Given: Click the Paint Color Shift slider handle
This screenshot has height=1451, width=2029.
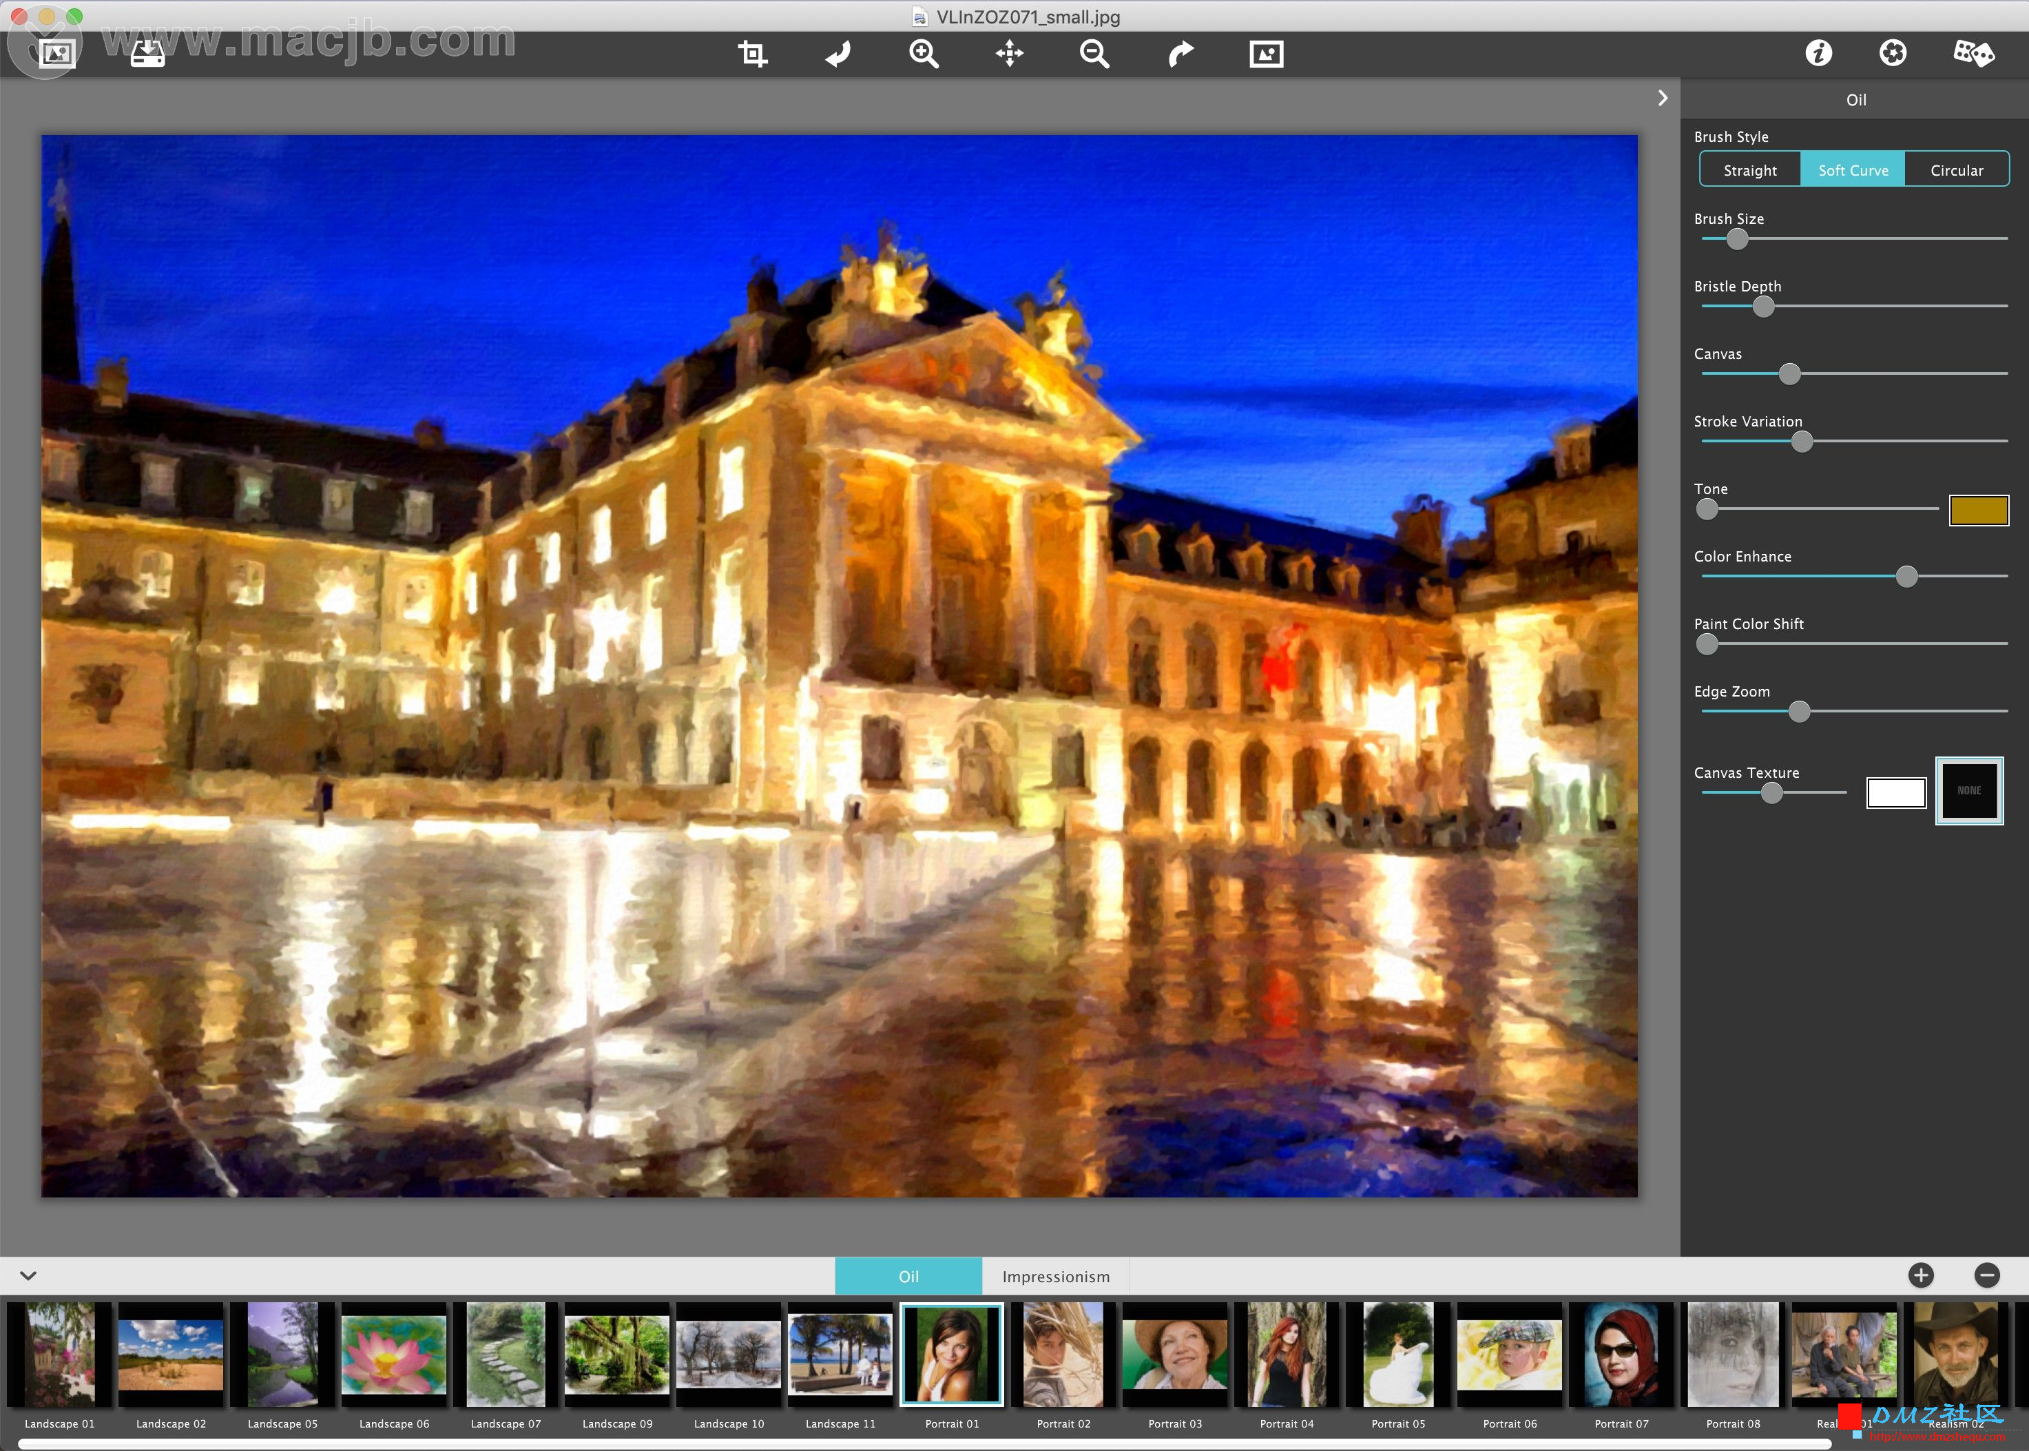Looking at the screenshot, I should [x=1707, y=644].
